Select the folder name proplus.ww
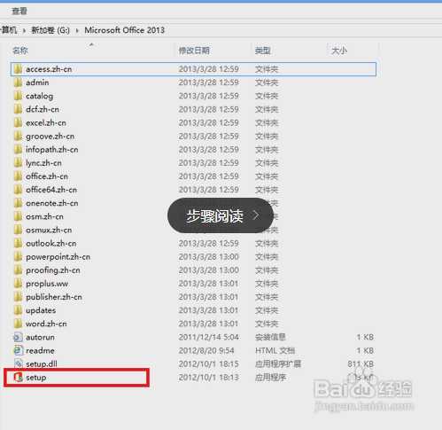The height and width of the screenshot is (430, 442). tap(47, 284)
